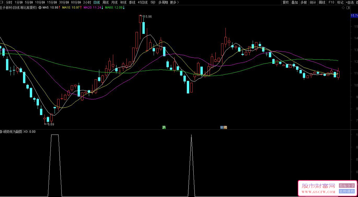Open the 多周期 multi-period view
Viewport: 358px width, 197px height.
(163, 2)
